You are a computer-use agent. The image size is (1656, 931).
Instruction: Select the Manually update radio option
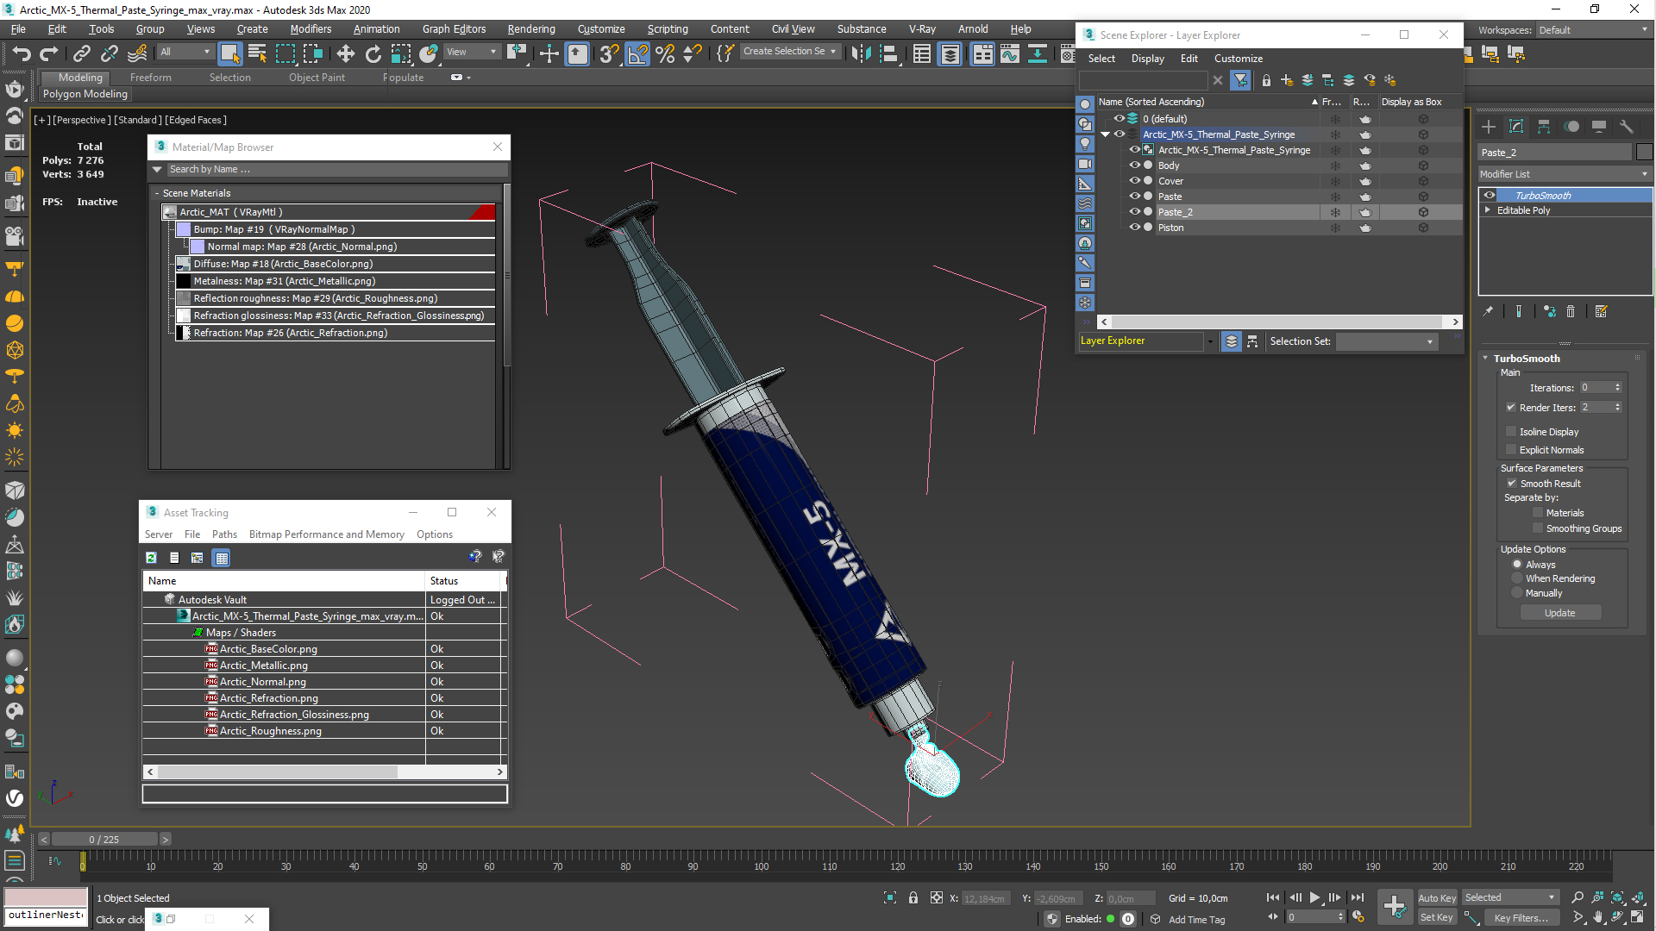(1517, 593)
